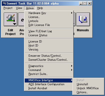105x96 pixels.
Task: Open View FLEXnet Log
Action: click(49, 31)
